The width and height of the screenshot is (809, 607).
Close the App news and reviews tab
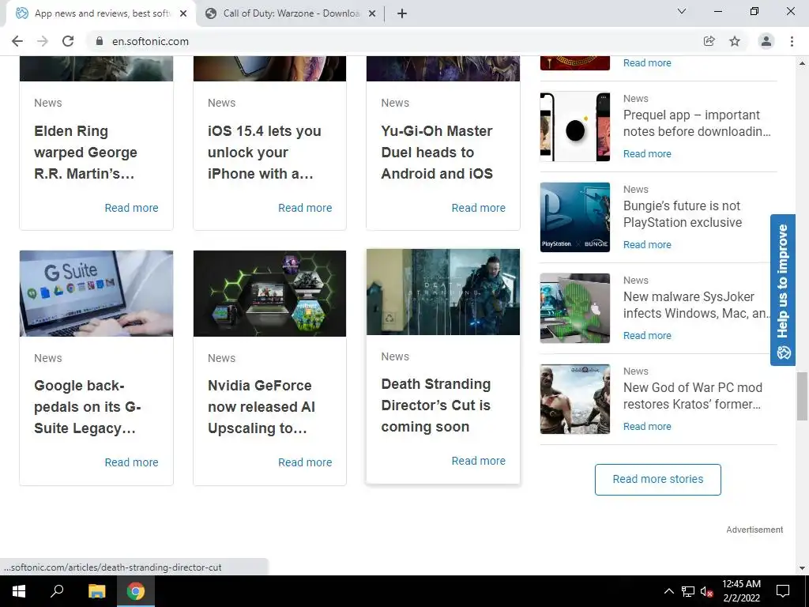pyautogui.click(x=183, y=13)
